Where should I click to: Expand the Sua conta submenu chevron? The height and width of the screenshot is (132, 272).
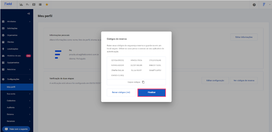(x=30, y=94)
